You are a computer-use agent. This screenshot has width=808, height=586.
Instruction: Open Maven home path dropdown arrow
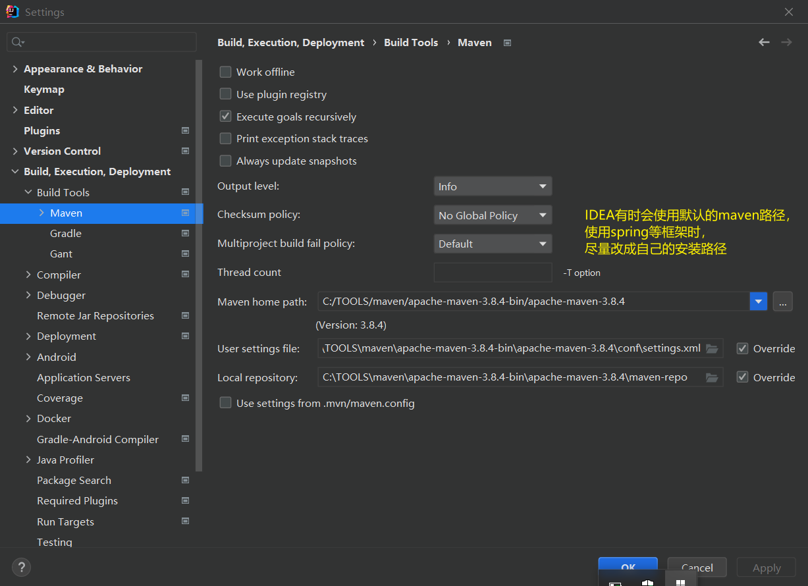[x=759, y=302]
